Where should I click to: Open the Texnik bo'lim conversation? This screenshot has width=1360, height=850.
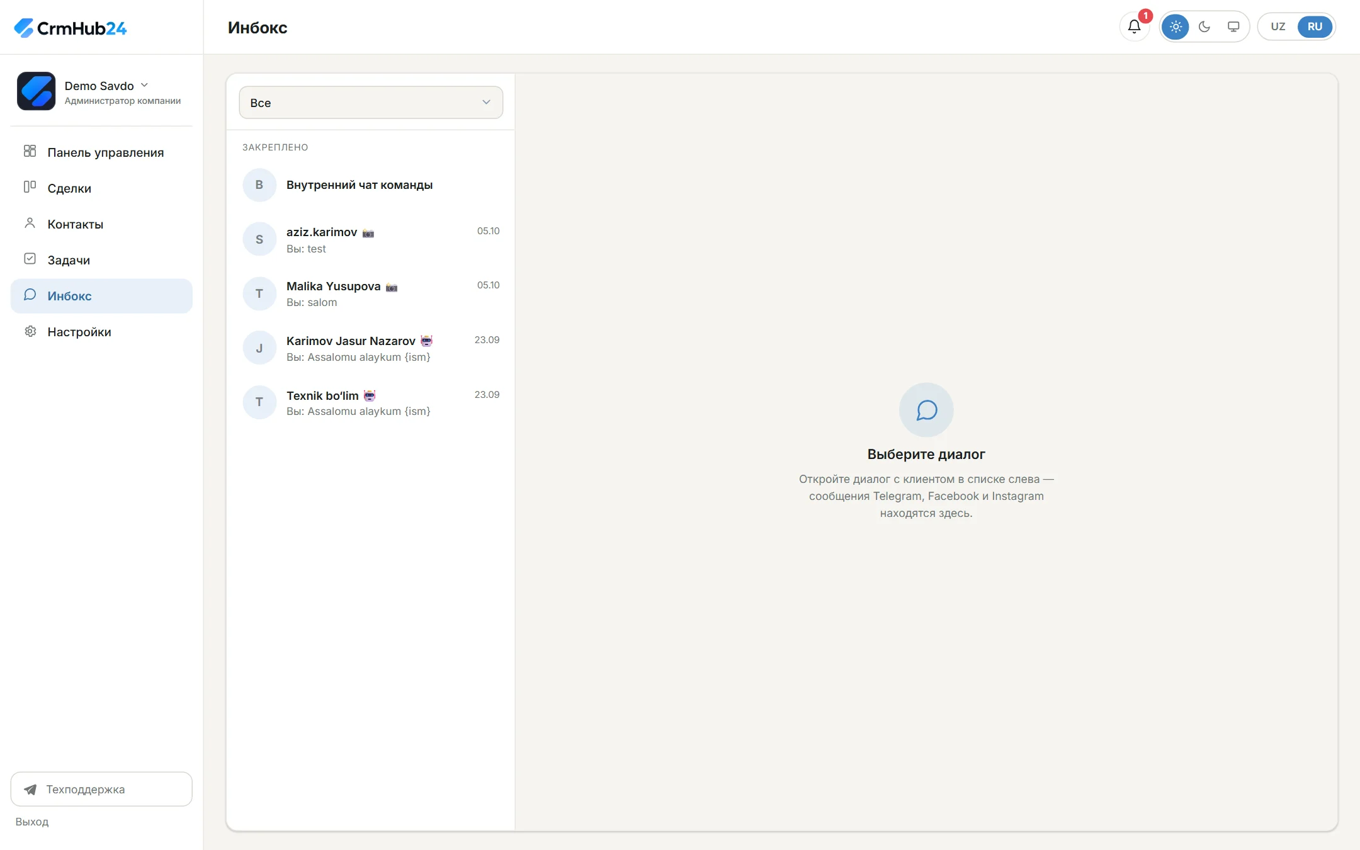pos(371,402)
